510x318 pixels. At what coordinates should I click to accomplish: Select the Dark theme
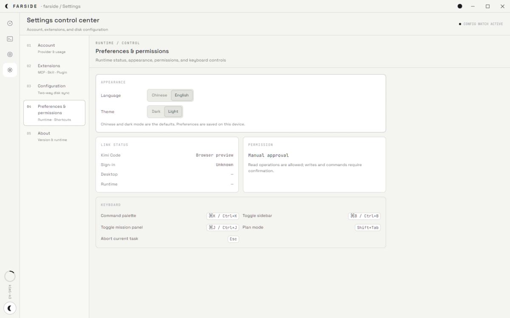(156, 112)
